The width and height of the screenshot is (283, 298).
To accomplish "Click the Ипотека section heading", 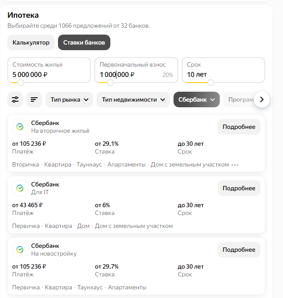I will pyautogui.click(x=23, y=15).
